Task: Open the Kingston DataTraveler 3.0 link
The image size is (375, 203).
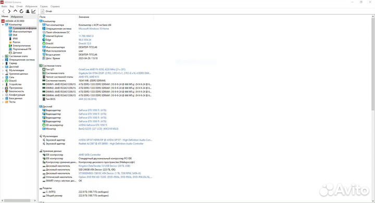Action: (104, 166)
